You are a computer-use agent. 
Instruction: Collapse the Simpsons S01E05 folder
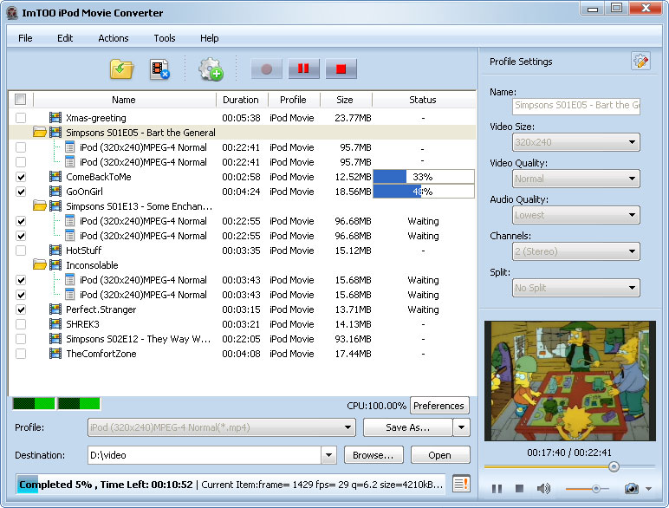tap(40, 133)
